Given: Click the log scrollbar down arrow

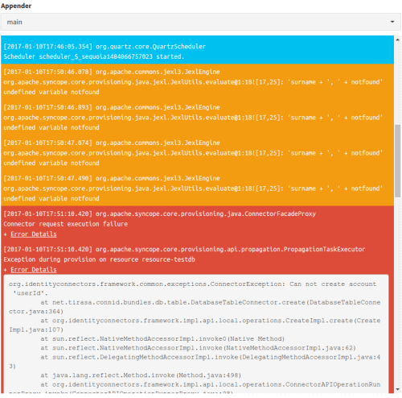Looking at the screenshot, I should tap(398, 389).
